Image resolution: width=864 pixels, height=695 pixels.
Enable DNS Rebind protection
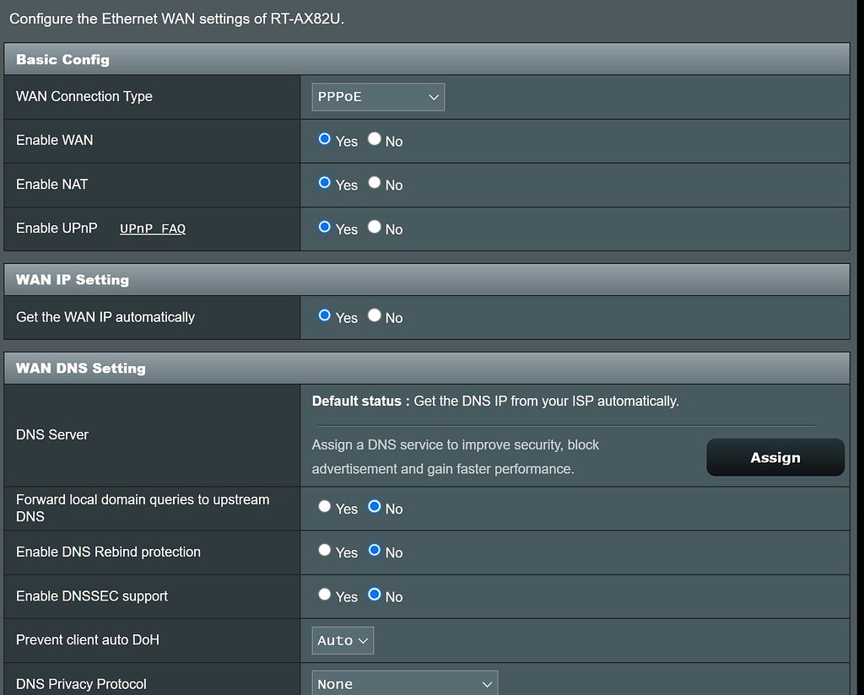click(x=324, y=551)
